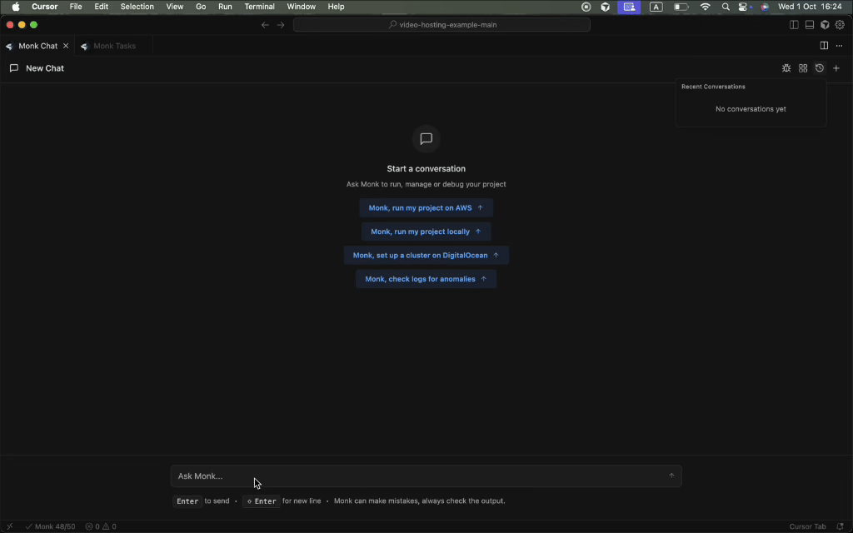
Task: Click the Recent Conversations heading
Action: coord(713,87)
